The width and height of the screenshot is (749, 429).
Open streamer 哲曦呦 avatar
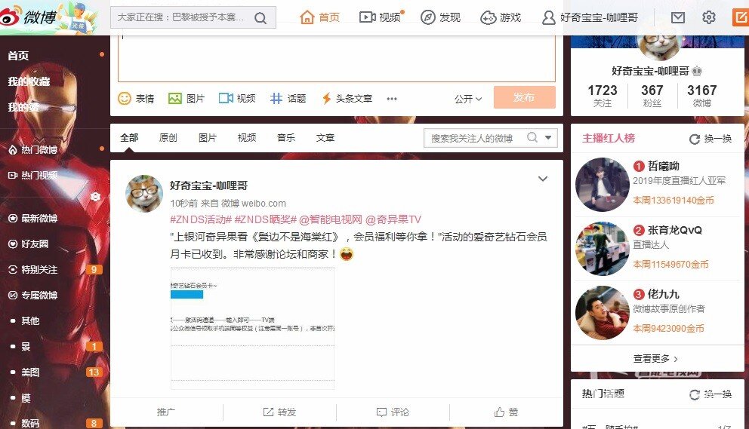click(x=603, y=185)
